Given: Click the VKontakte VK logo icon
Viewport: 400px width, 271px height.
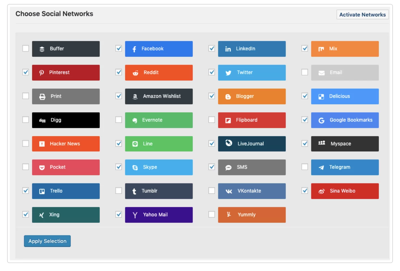Looking at the screenshot, I should [229, 191].
